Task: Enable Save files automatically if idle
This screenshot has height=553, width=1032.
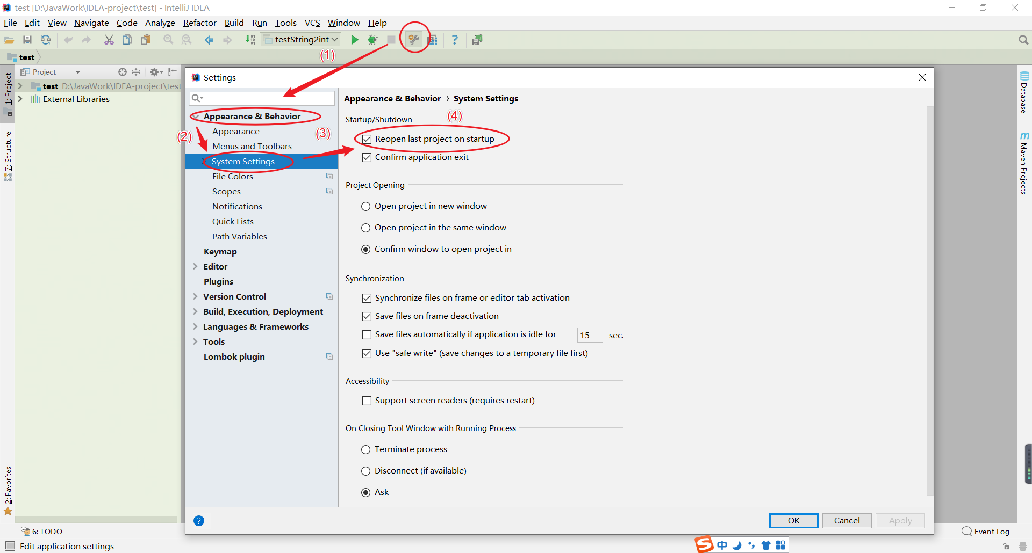Action: point(367,334)
